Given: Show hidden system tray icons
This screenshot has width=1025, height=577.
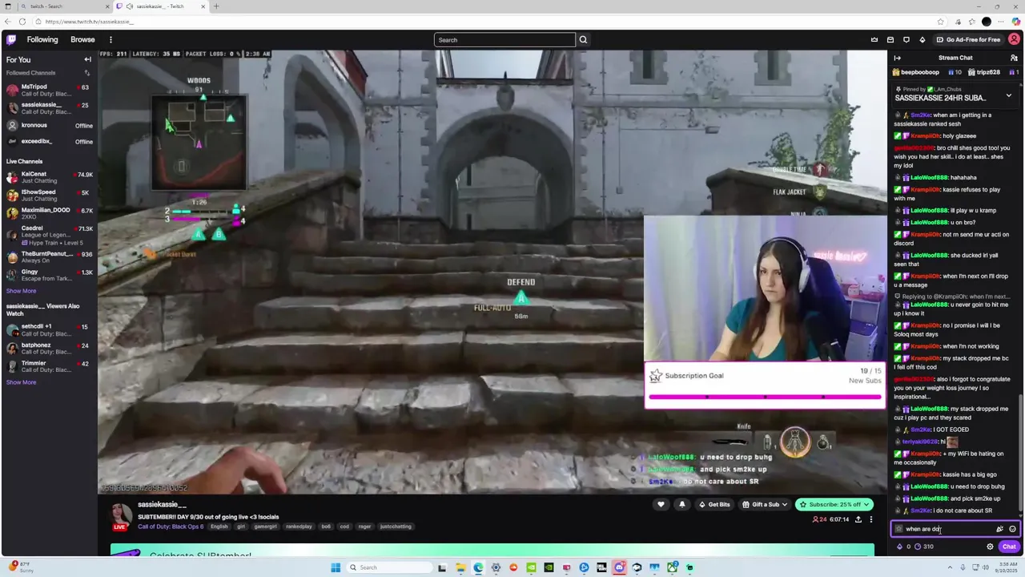Looking at the screenshot, I should click(x=949, y=567).
